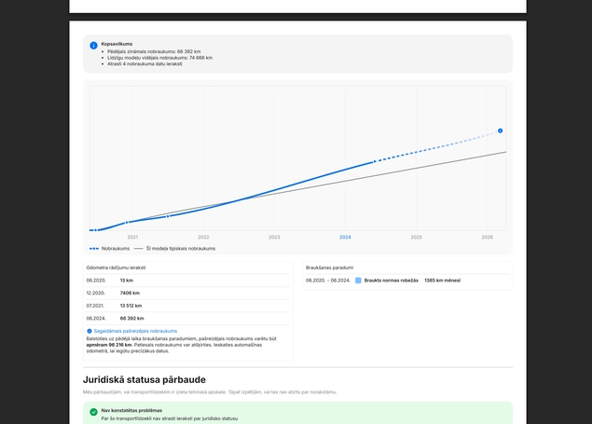592x424 pixels.
Task: Select the 2026 year label on the chart axis
Action: [x=487, y=238]
